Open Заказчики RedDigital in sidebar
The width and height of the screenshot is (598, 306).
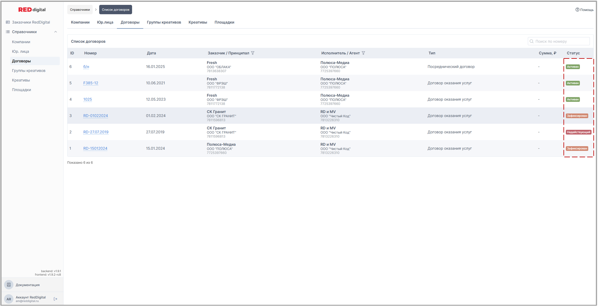tap(31, 22)
